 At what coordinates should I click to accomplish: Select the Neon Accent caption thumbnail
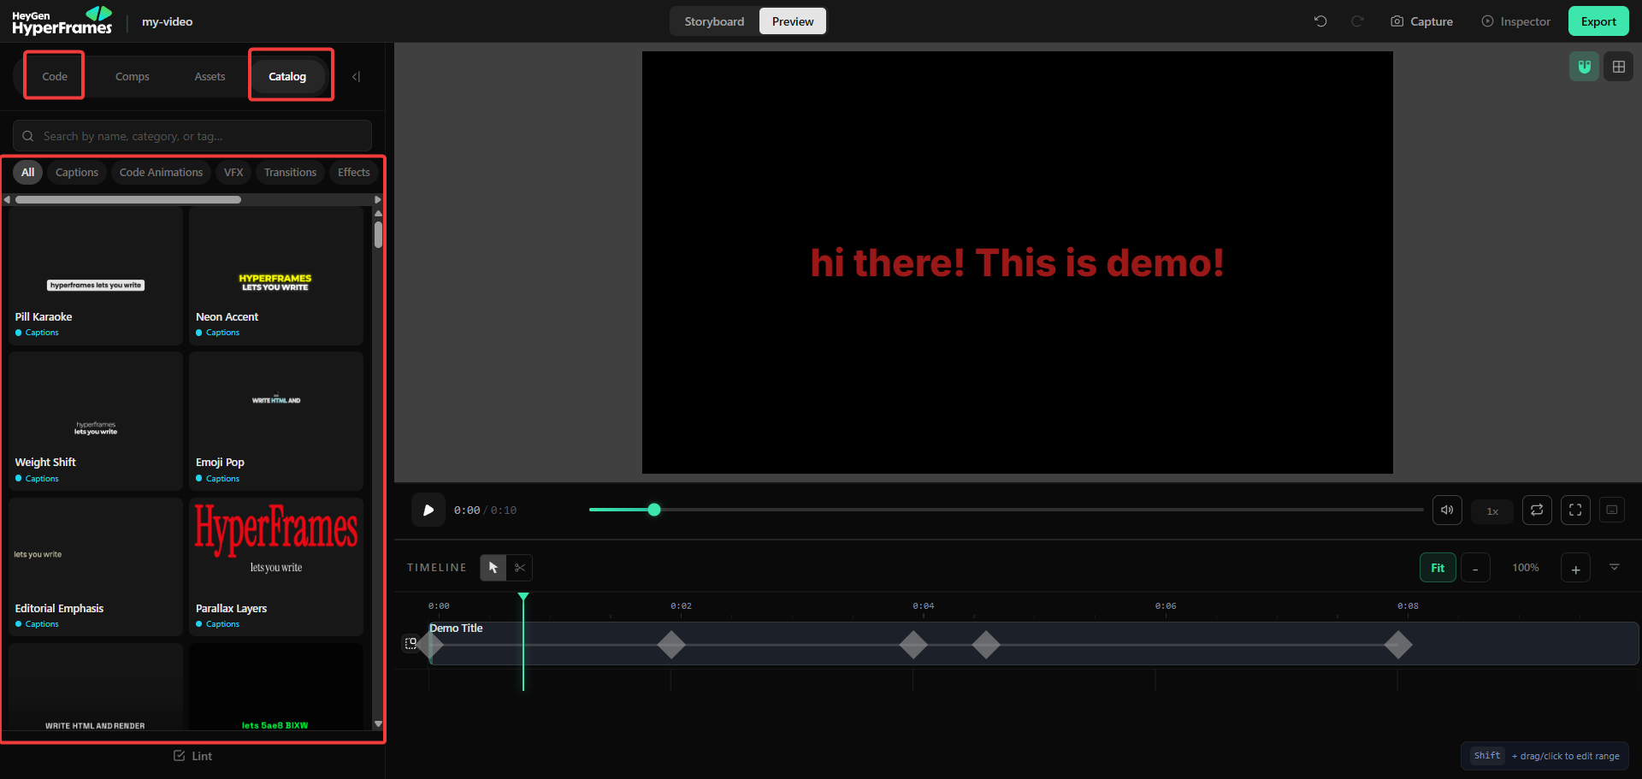(276, 275)
